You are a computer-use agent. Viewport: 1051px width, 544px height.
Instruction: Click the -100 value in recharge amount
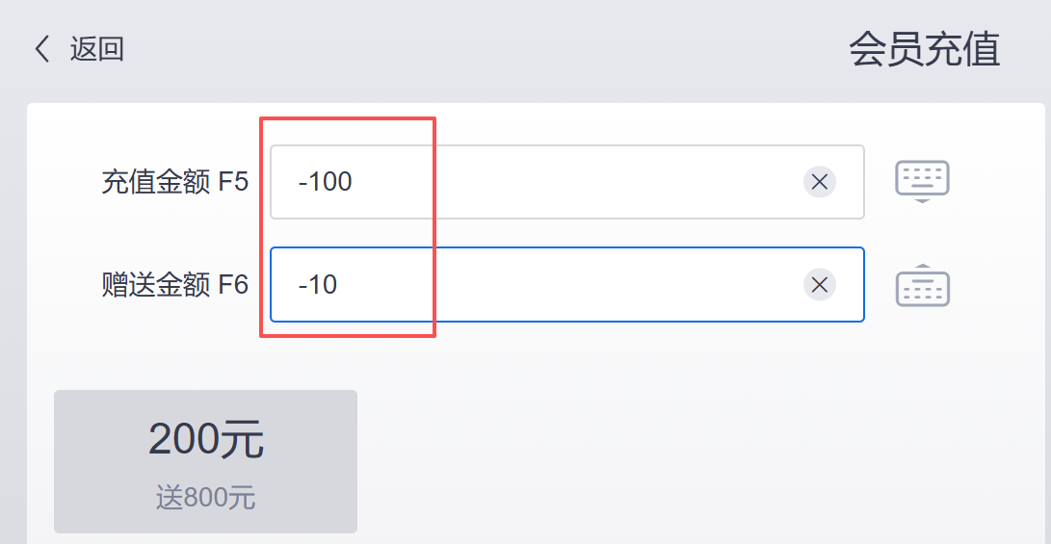tap(326, 181)
